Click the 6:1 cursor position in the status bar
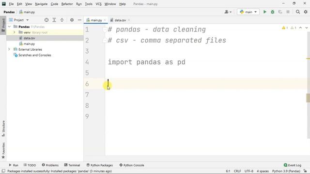Screen dimensions: 310x174 coord(228,171)
